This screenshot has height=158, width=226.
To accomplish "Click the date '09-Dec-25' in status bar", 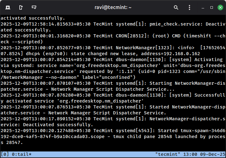I will tap(213, 154).
